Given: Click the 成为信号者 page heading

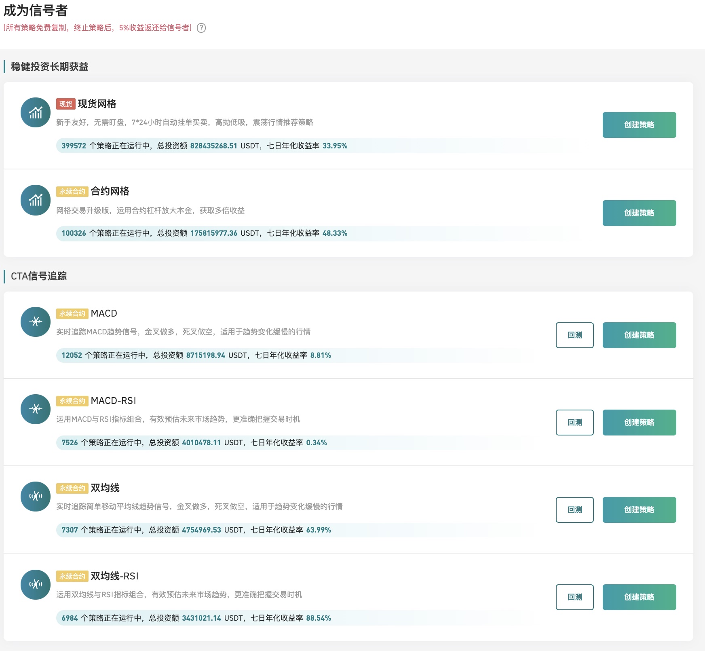Looking at the screenshot, I should click(36, 11).
